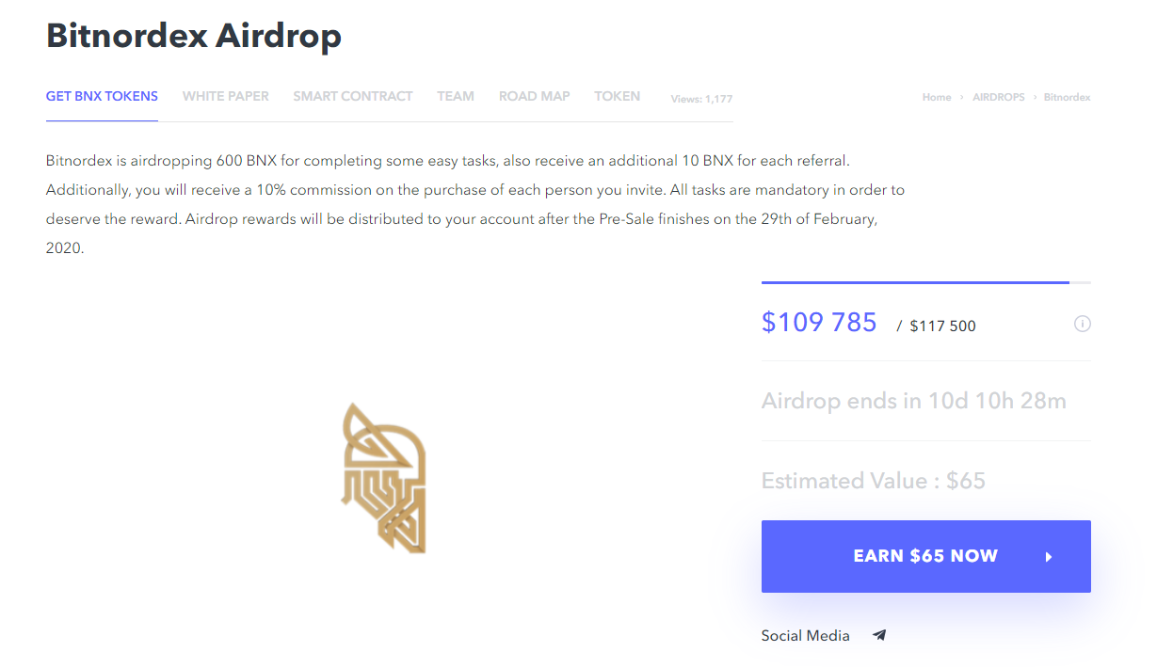Click the Estimated Value : $65 text
Screen dimensions: 1157x668
873,481
